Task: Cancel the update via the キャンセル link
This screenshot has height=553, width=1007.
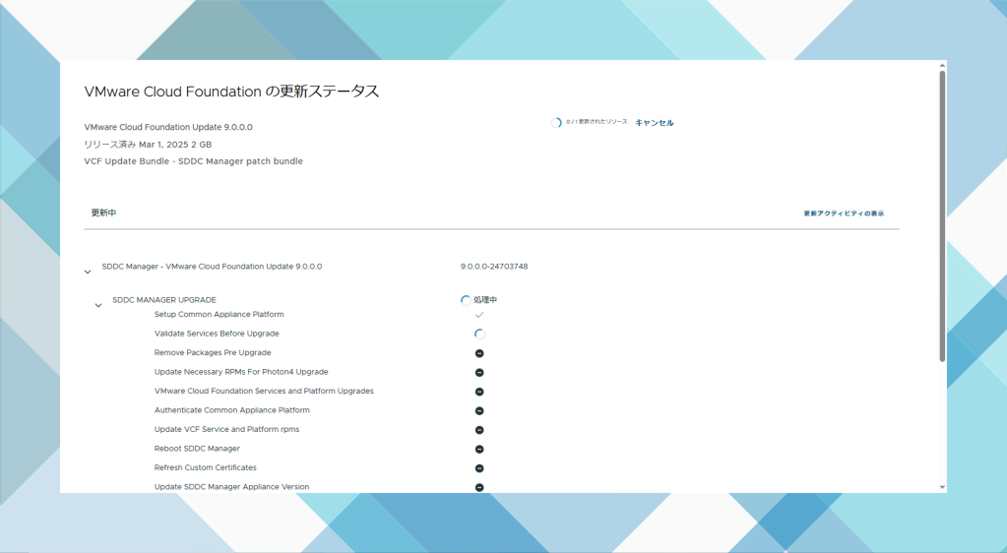Action: click(654, 123)
